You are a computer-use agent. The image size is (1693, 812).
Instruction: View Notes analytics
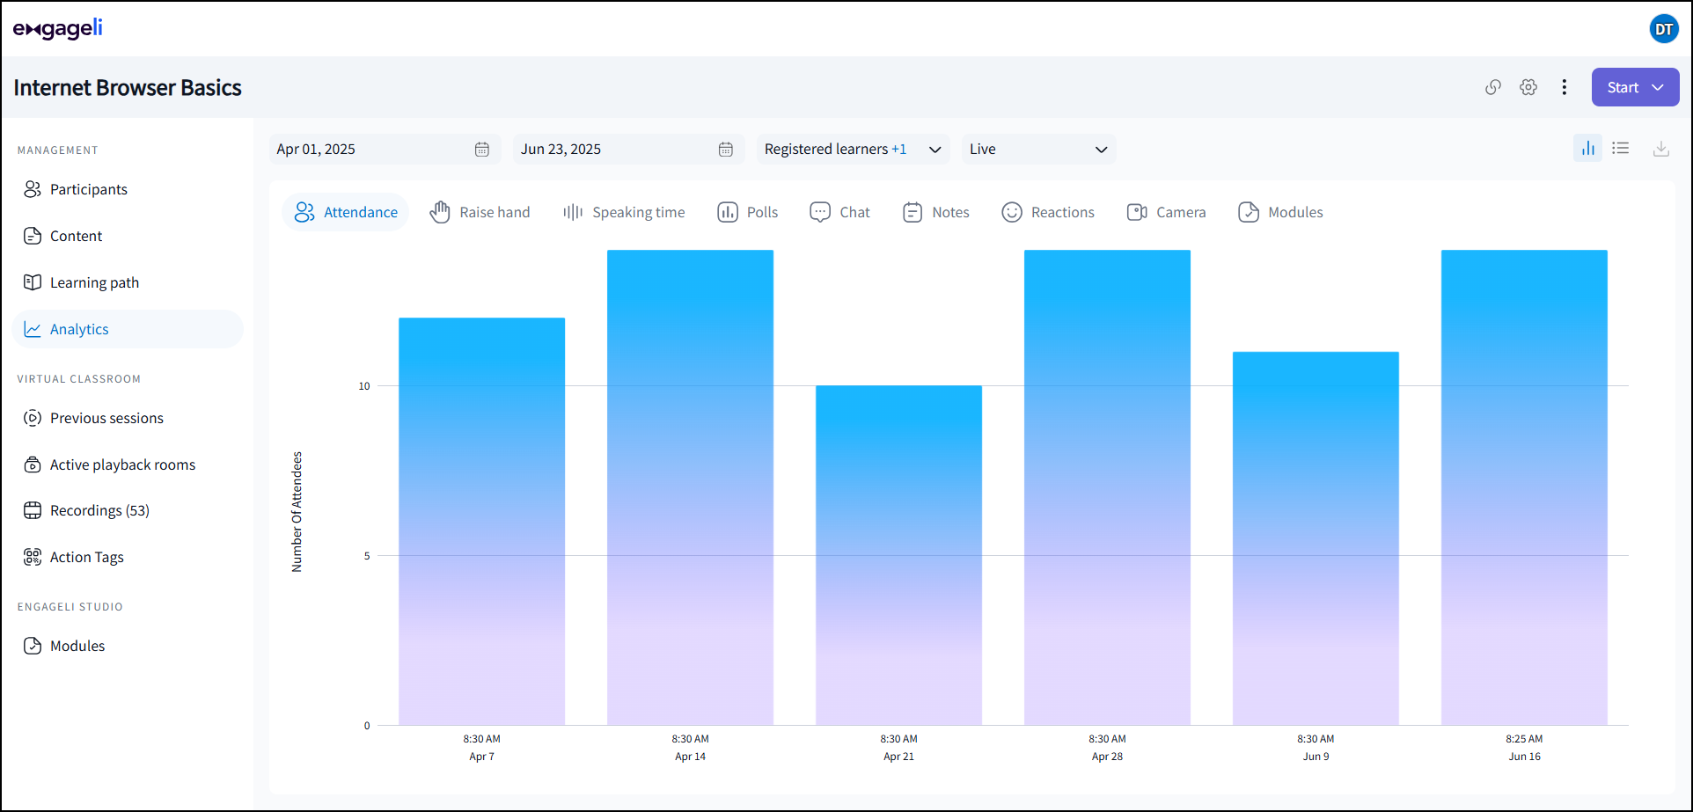[x=935, y=212]
